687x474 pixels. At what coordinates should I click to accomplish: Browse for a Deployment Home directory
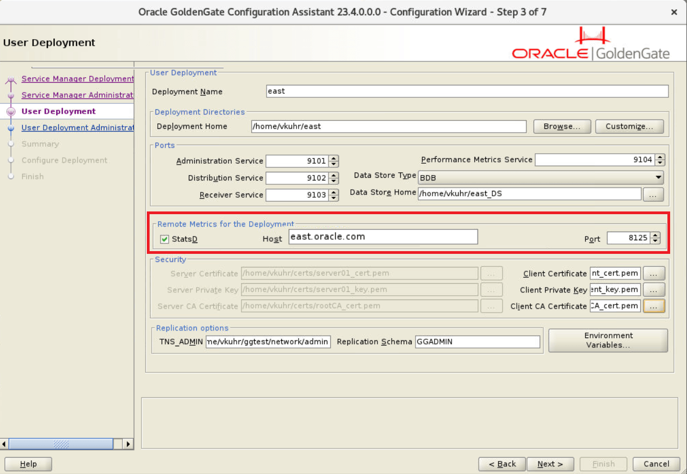pos(562,126)
